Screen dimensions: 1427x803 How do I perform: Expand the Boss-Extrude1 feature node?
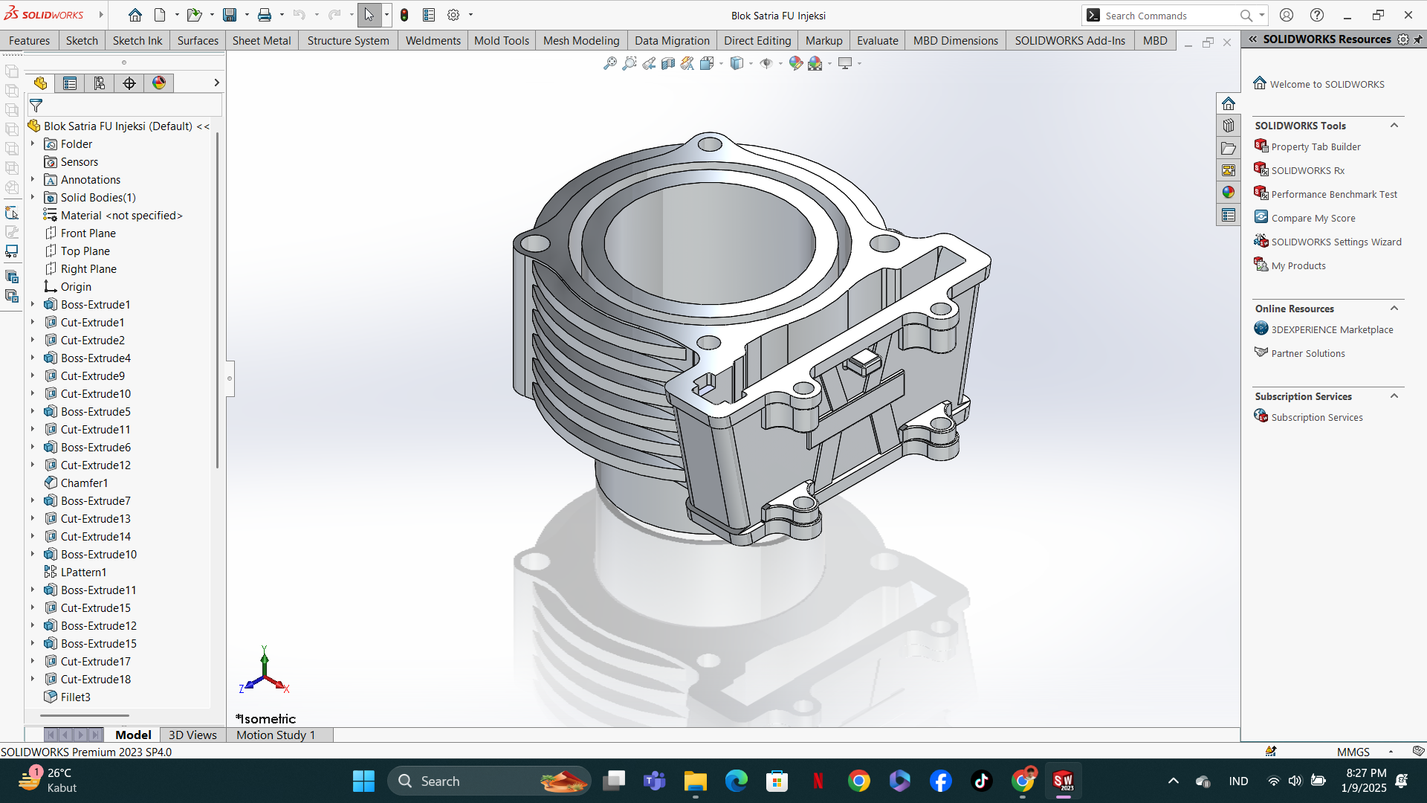point(33,304)
